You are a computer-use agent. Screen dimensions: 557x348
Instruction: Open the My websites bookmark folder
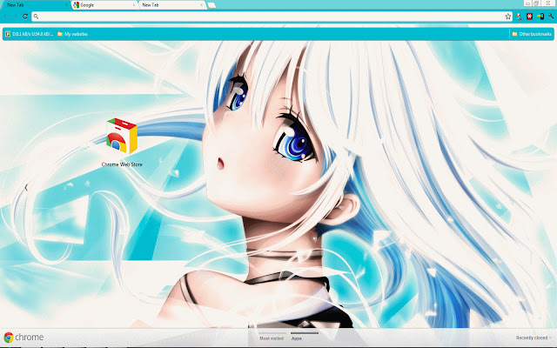click(x=72, y=34)
